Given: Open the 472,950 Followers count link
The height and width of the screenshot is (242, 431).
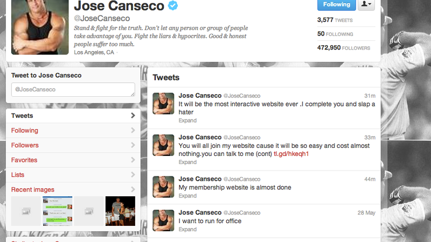Looking at the screenshot, I should pyautogui.click(x=344, y=48).
